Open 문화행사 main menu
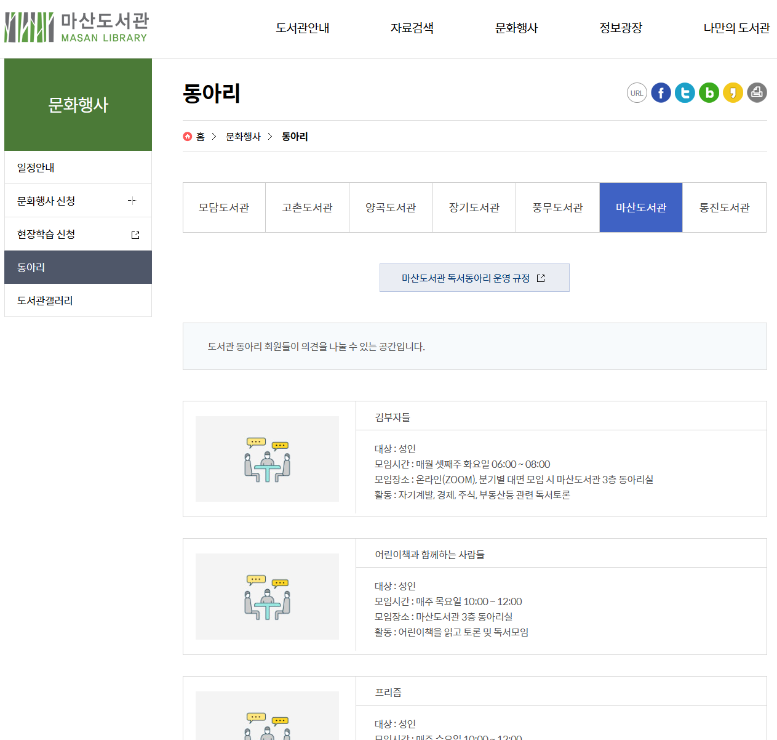This screenshot has height=740, width=777. point(517,28)
